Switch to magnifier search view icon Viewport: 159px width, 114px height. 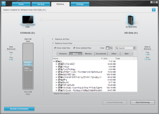pyautogui.click(x=111, y=48)
